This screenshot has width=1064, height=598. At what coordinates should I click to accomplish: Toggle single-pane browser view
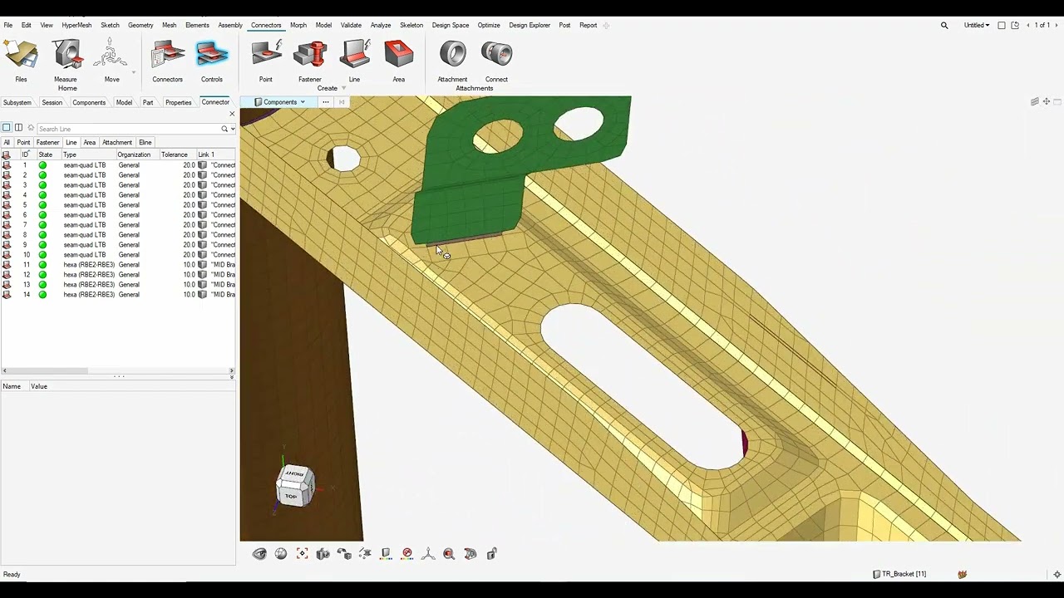click(7, 128)
